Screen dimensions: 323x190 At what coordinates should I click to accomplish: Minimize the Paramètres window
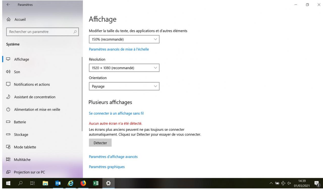(296, 5)
